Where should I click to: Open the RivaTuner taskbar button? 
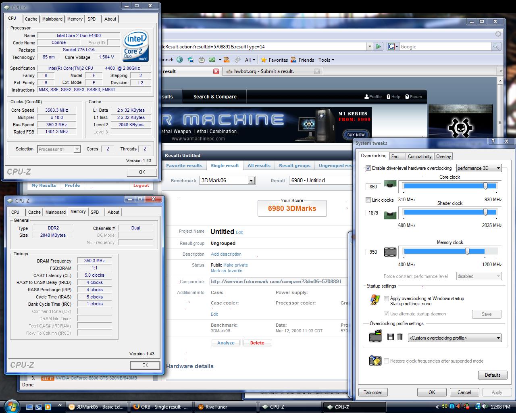225,407
